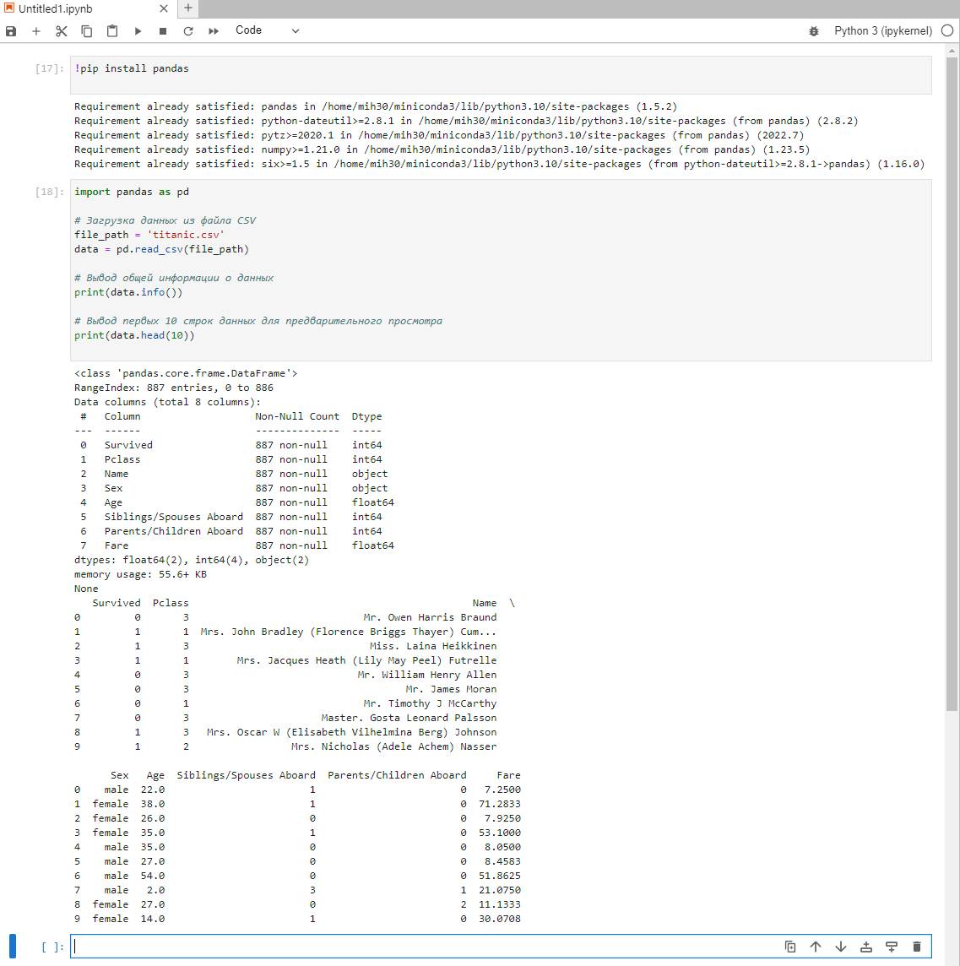Restart kernel and run all cells
Image resolution: width=960 pixels, height=966 pixels.
[214, 31]
